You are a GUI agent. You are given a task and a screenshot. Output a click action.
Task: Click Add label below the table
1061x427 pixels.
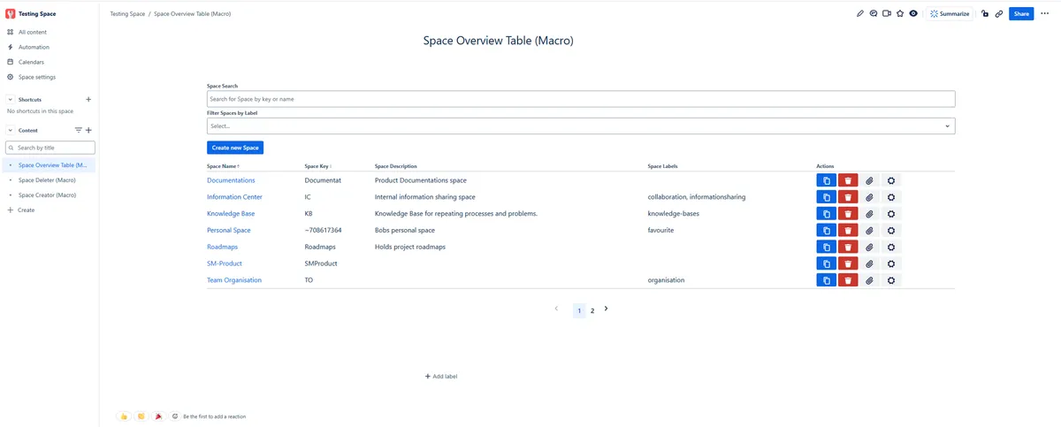click(441, 377)
